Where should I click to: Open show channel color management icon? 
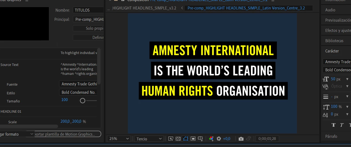coord(211,139)
